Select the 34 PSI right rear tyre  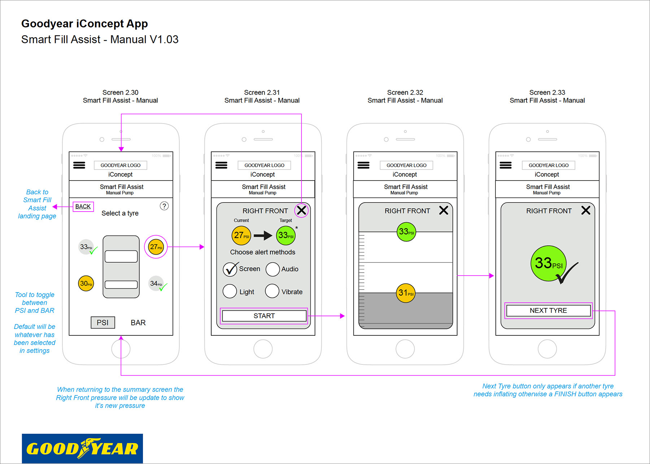point(156,283)
